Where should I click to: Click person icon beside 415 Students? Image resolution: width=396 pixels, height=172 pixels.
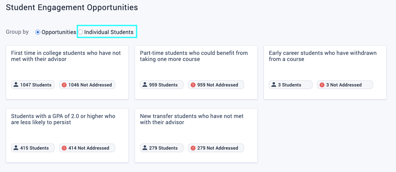pos(16,148)
